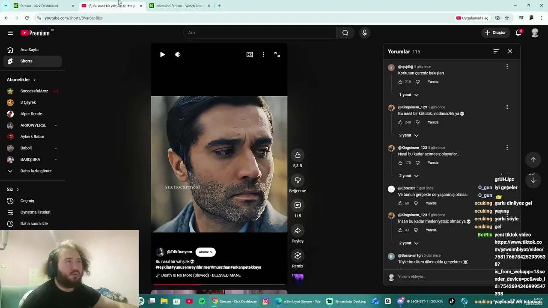Switch to 'eneswind Stream' browser tab
The width and height of the screenshot is (548, 308).
179,6
